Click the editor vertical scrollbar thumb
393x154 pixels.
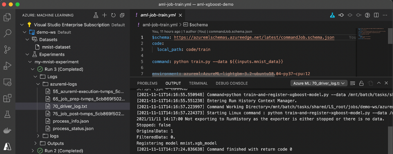390,36
